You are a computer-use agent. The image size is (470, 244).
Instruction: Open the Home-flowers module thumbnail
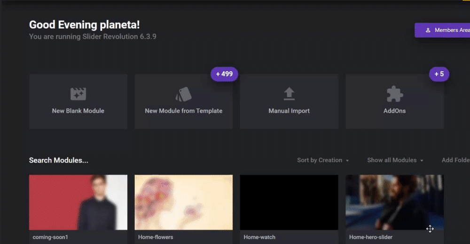click(183, 202)
